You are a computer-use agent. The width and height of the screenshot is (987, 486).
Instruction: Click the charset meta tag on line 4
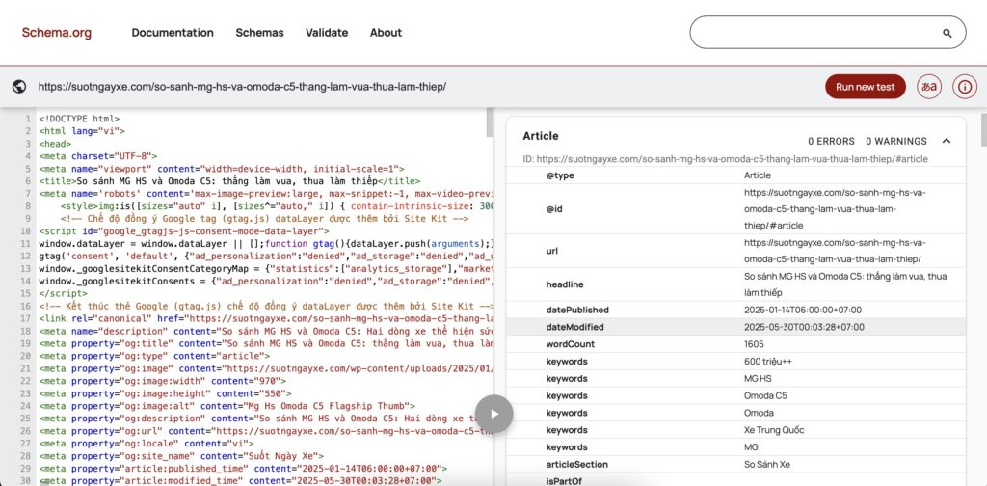[97, 155]
